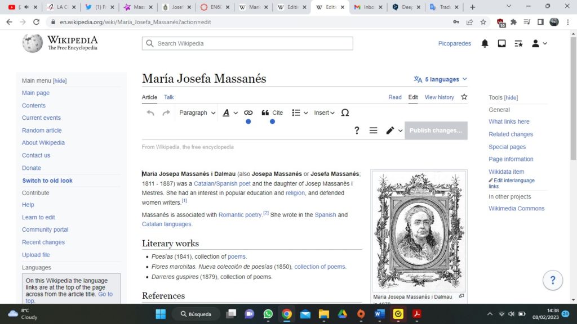Viewport: 577px width, 324px height.
Task: Open WhatsApp from the taskbar
Action: click(268, 314)
